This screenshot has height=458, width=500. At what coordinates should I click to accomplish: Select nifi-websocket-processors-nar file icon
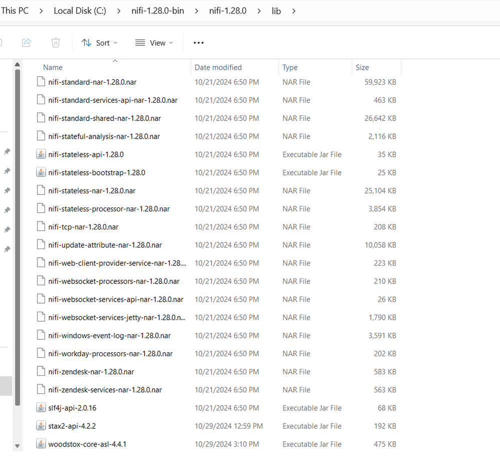point(41,281)
